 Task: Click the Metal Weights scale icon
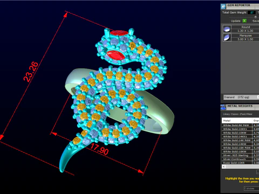[223, 107]
